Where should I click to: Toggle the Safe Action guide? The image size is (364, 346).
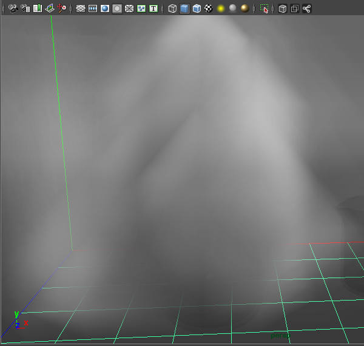(141, 8)
